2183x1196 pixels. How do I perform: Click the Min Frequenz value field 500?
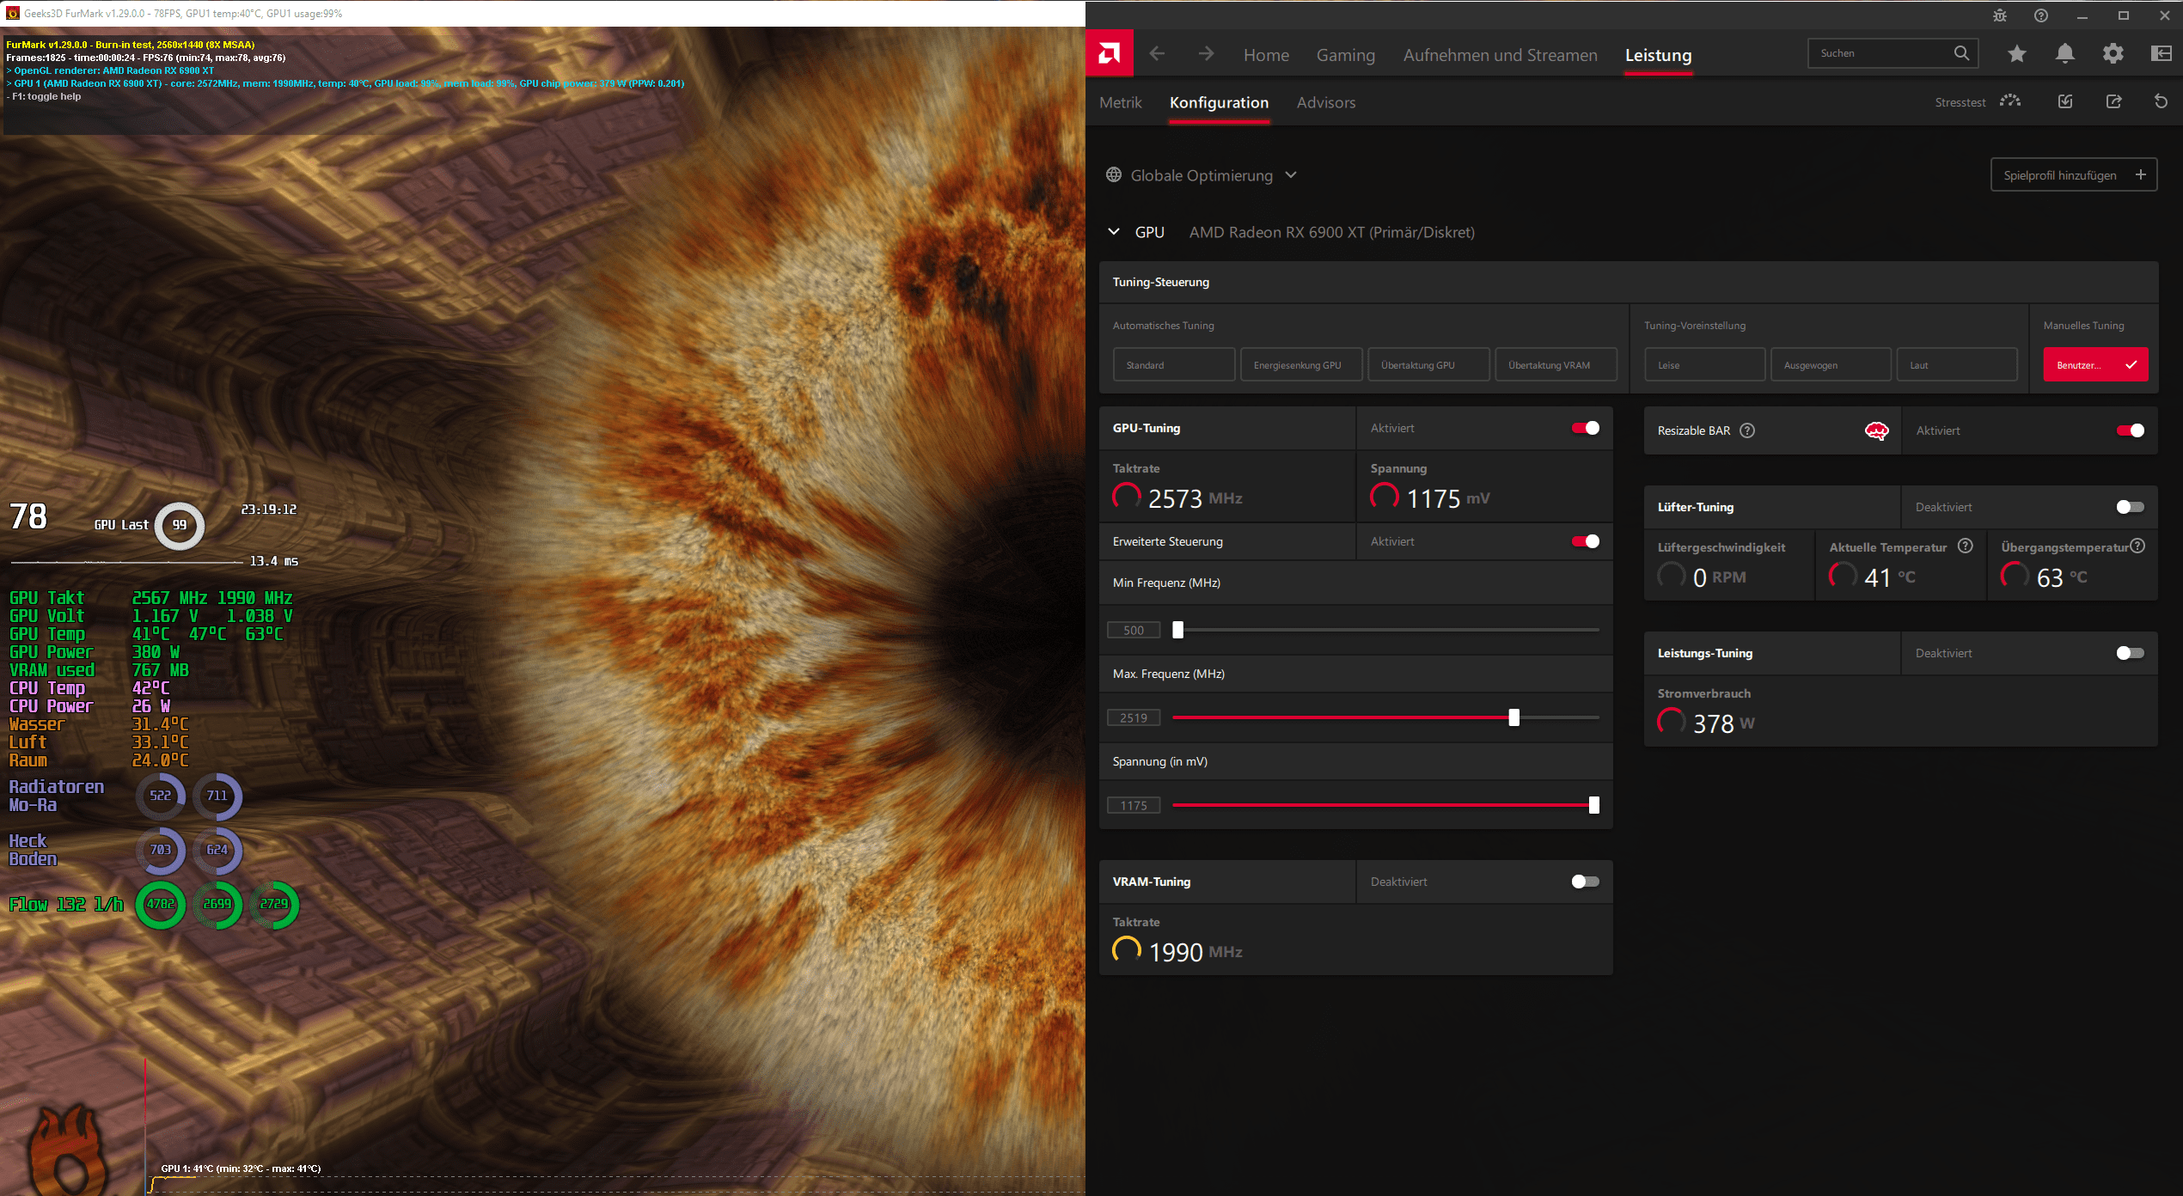[x=1134, y=630]
